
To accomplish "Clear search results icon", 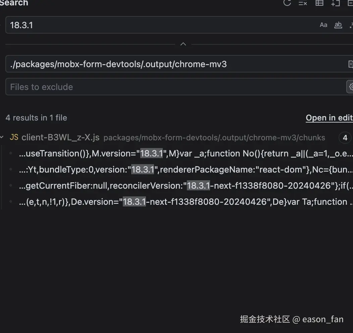I will point(303,3).
